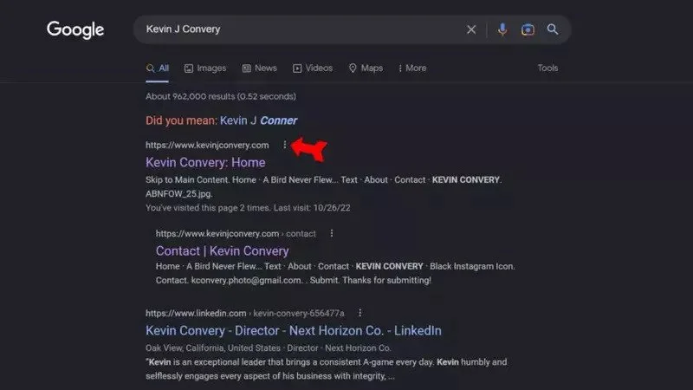Viewport: 693px width, 390px height.
Task: Open the Maps results tab
Action: tap(365, 68)
